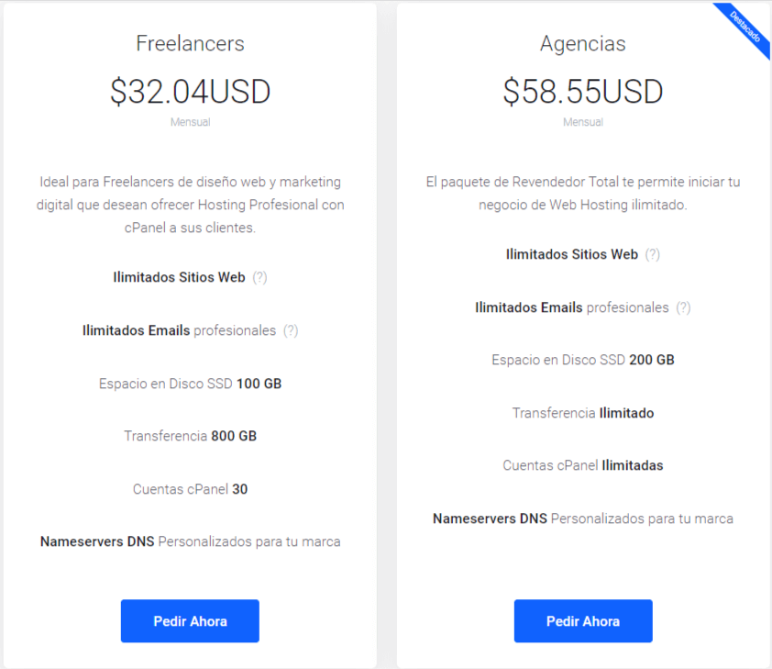Click Mensual label under Agencias price
Viewport: 772px width, 669px height.
coord(582,122)
